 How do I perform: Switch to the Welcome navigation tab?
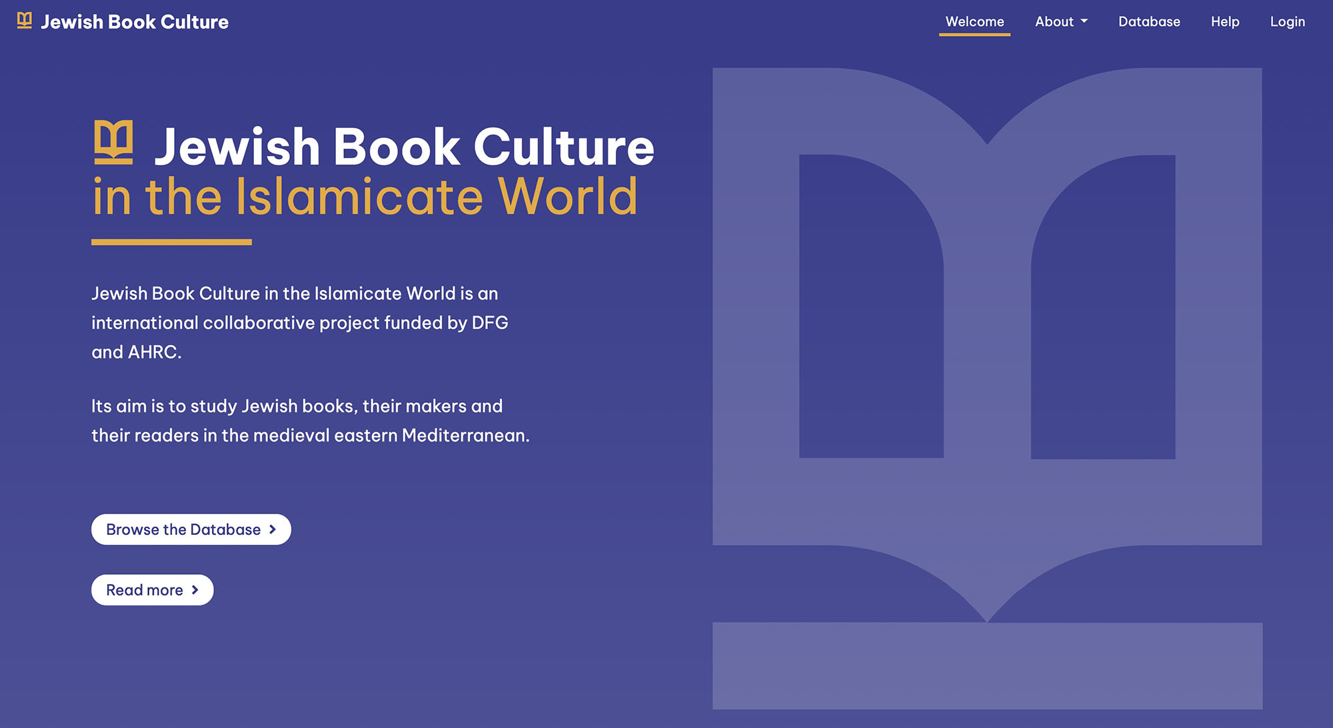pyautogui.click(x=974, y=21)
